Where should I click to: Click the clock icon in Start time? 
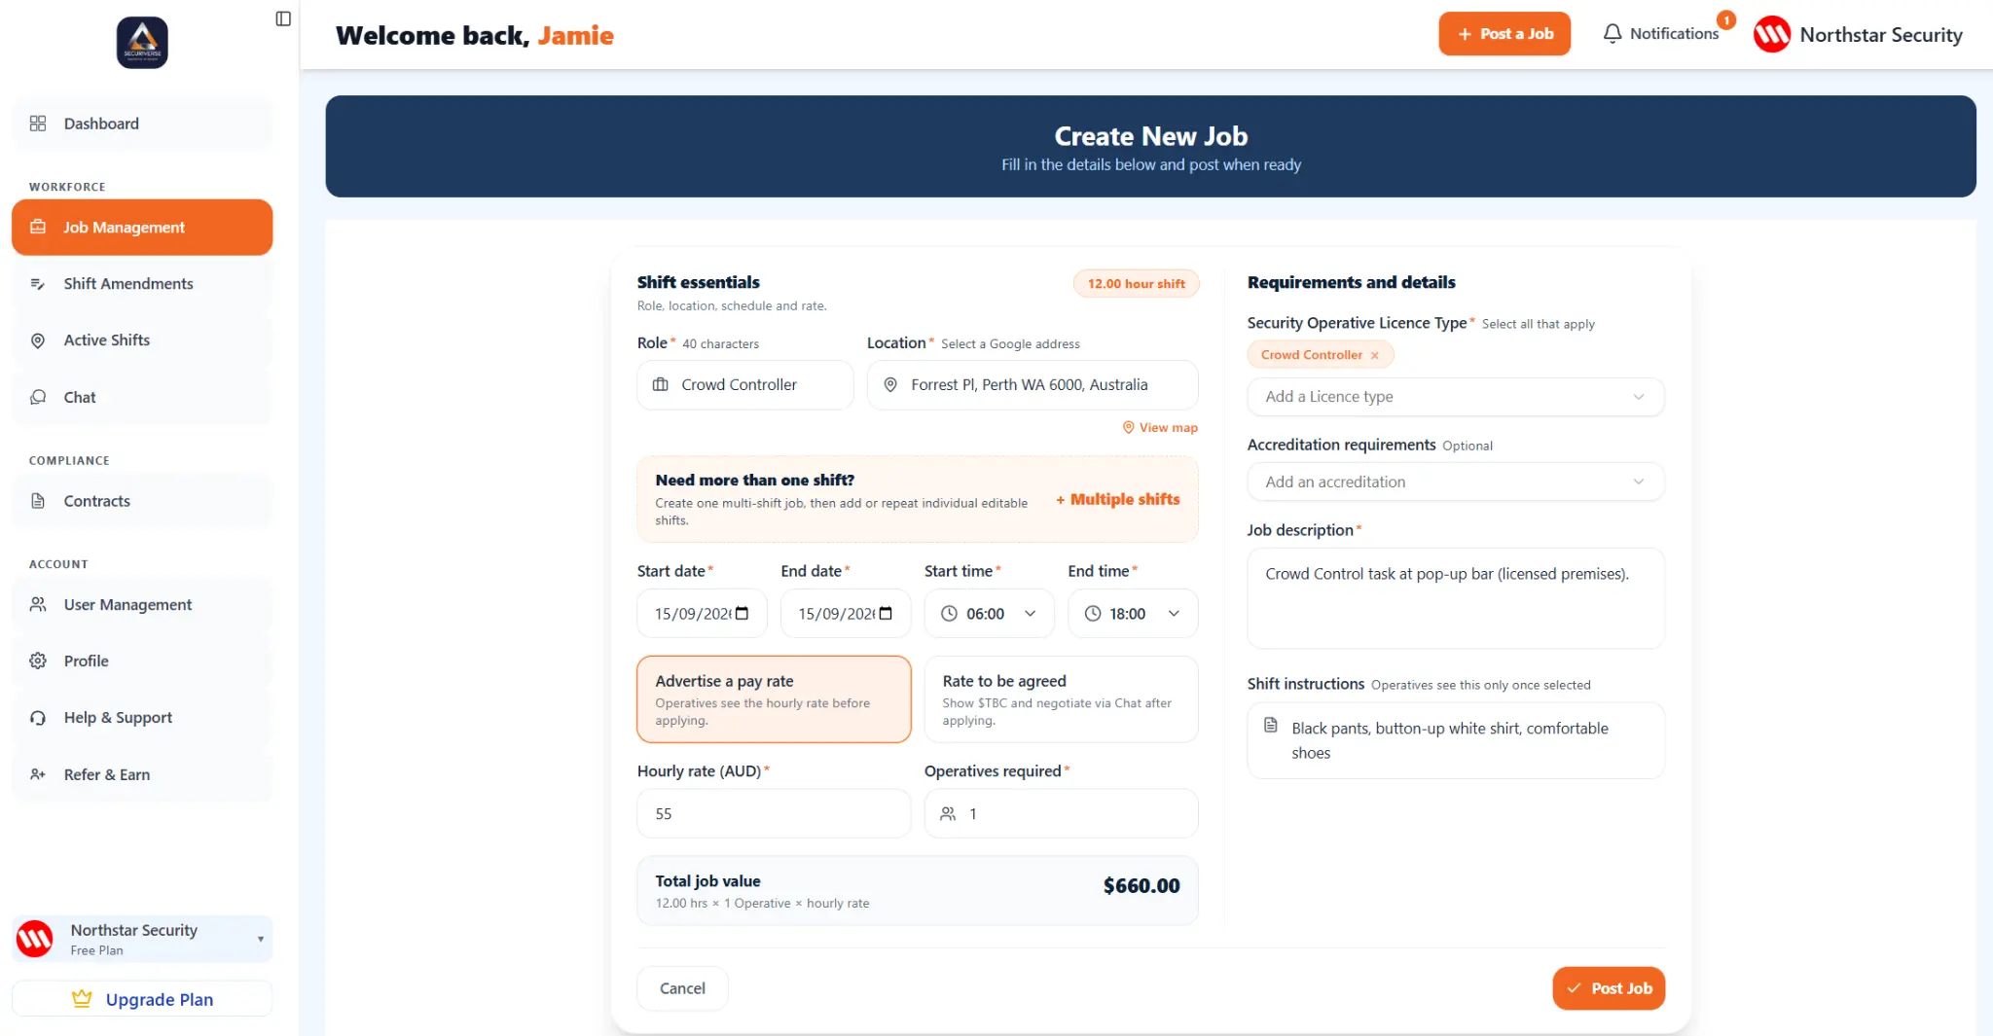coord(949,614)
